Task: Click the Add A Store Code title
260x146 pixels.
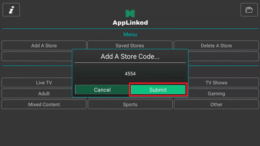Action: coord(130,56)
